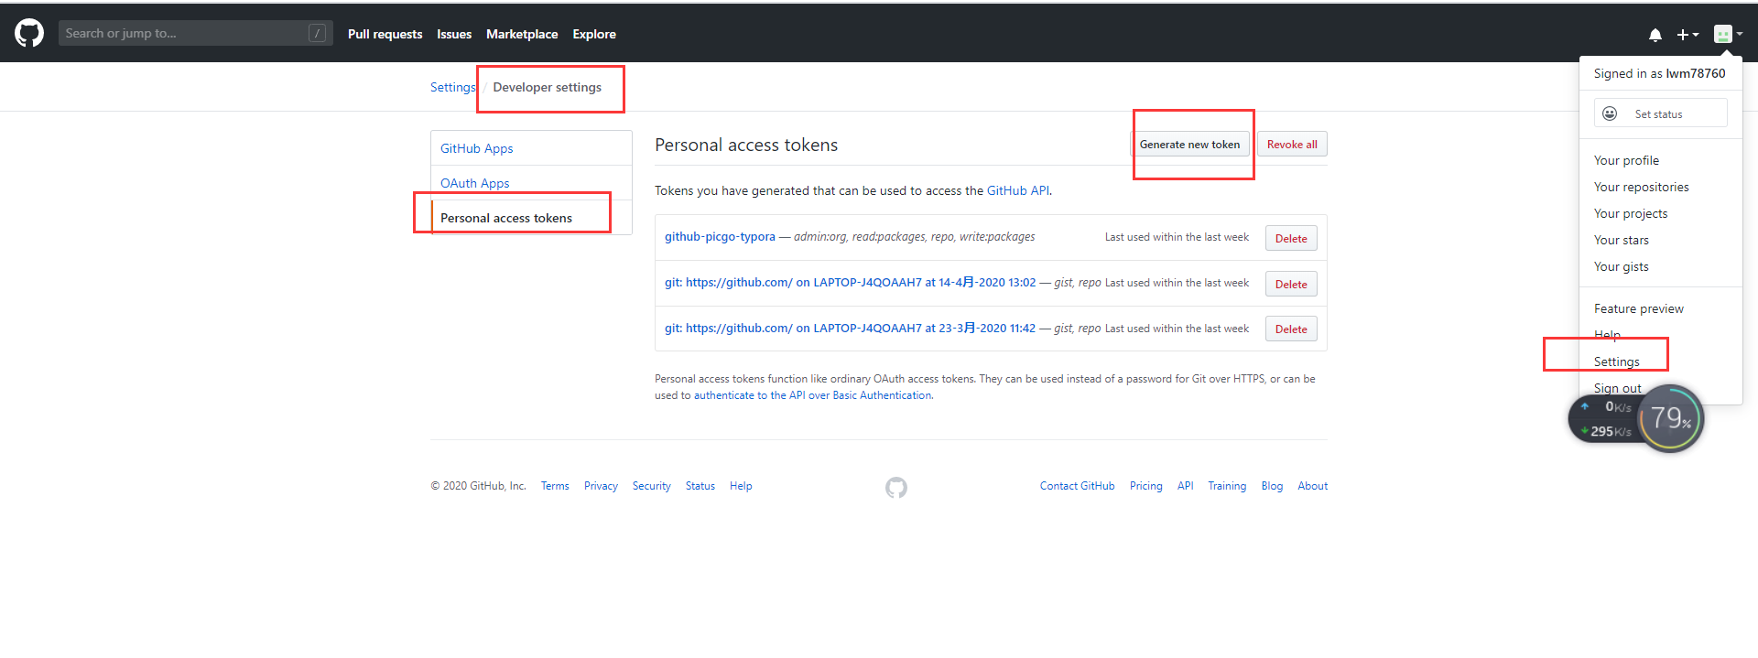The image size is (1758, 658).
Task: Open Your stars from user menu
Action: point(1621,240)
